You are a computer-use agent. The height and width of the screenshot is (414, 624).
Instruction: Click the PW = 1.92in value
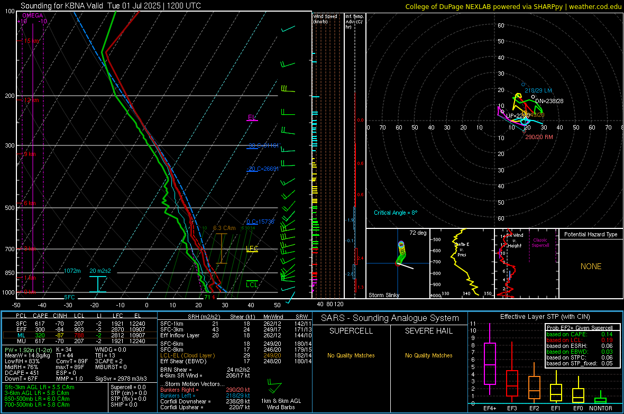point(27,350)
